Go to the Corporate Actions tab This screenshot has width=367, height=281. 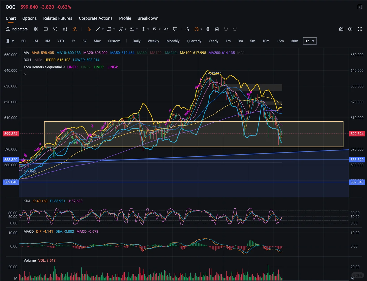pos(96,18)
